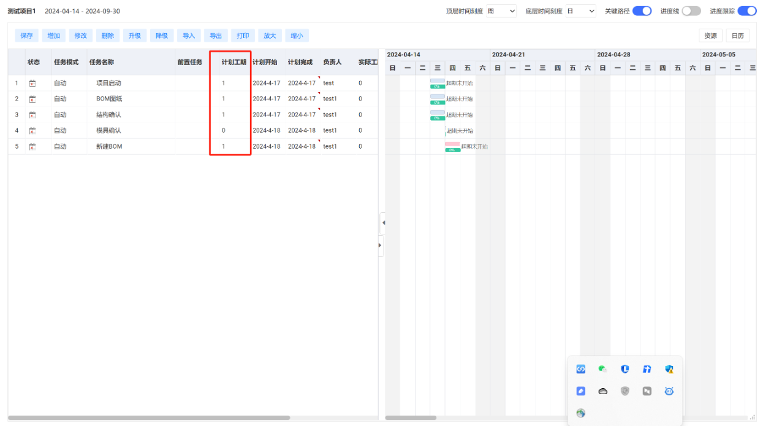Click the gray shield sync tray icon
This screenshot has height=426, width=763.
click(x=625, y=391)
